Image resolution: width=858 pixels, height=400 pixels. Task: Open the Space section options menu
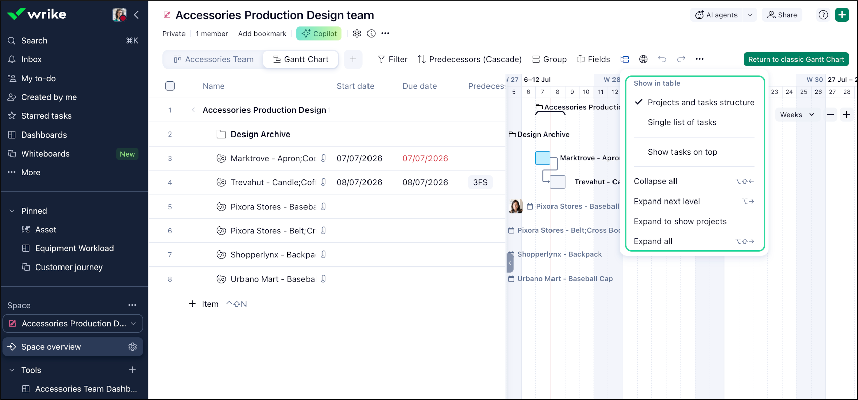click(132, 305)
